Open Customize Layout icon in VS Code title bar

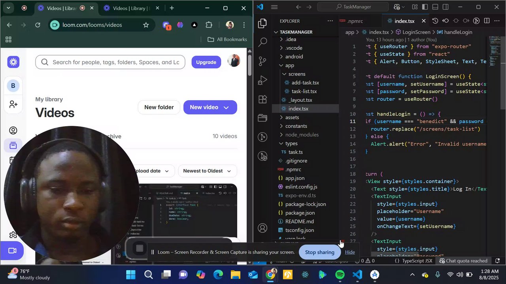pos(415,7)
